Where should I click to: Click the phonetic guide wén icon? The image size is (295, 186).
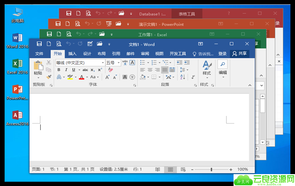pos(125,62)
